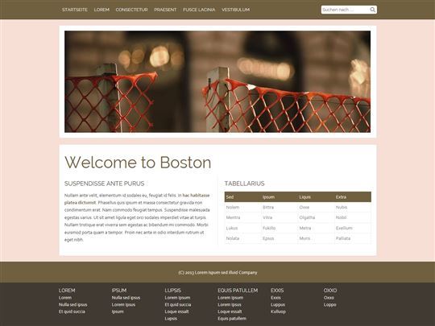The height and width of the screenshot is (326, 435).
Task: Open the PRAESENT navigation item
Action: click(x=165, y=10)
